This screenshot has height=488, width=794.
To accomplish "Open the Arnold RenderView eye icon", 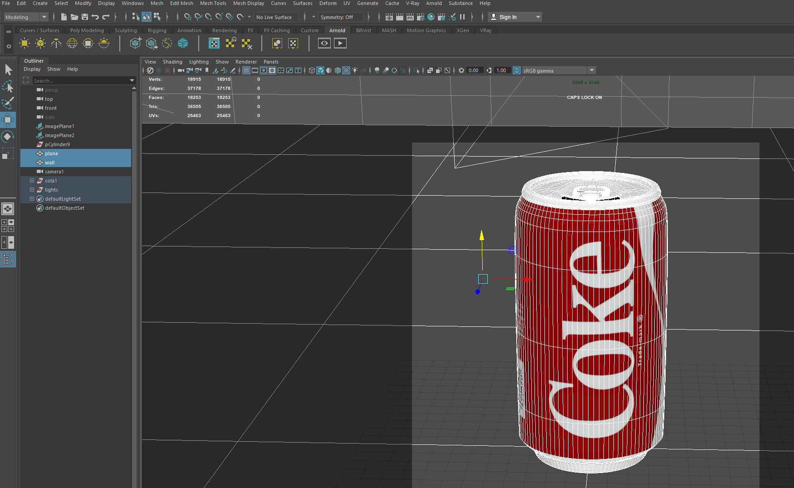I will pyautogui.click(x=324, y=44).
